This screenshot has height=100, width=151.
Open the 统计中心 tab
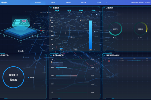38,3
